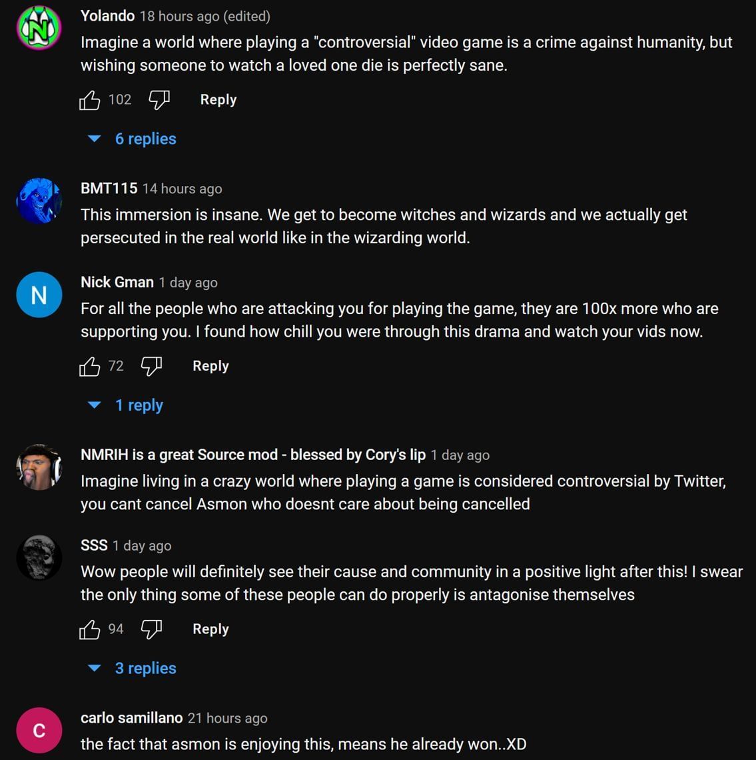Like Nick Gman's comment

pyautogui.click(x=90, y=366)
